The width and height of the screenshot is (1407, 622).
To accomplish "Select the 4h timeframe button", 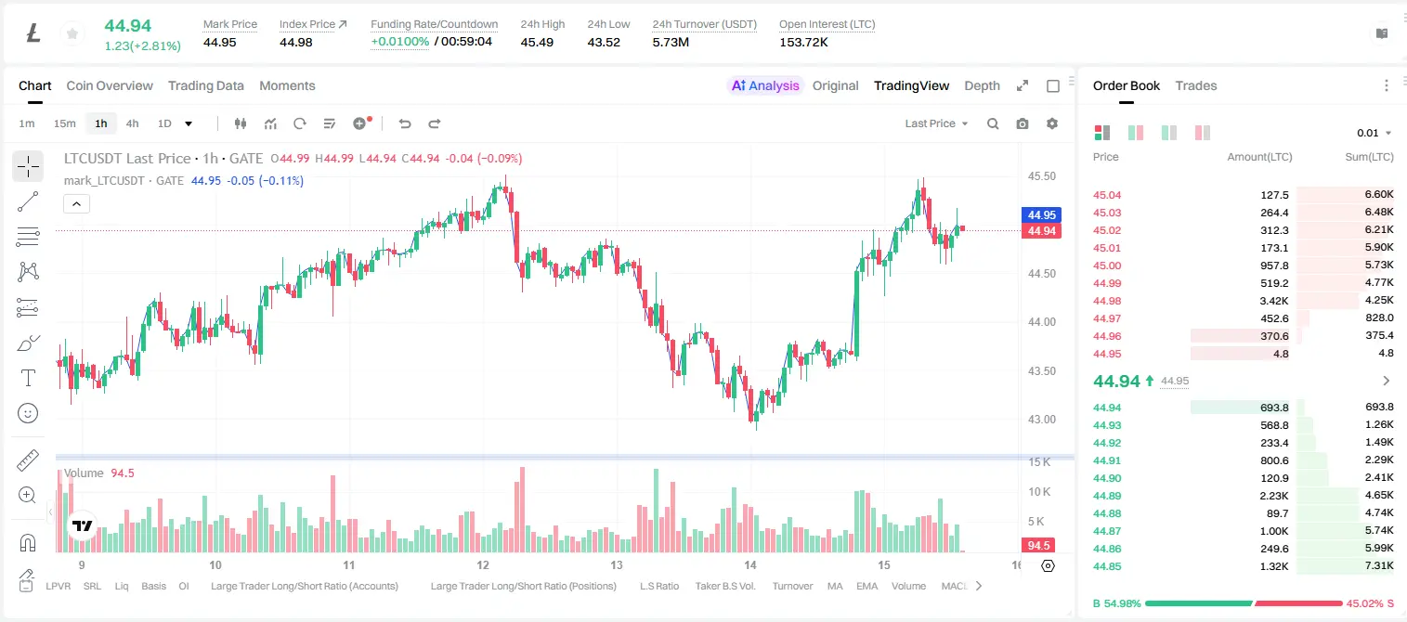I will pyautogui.click(x=132, y=123).
